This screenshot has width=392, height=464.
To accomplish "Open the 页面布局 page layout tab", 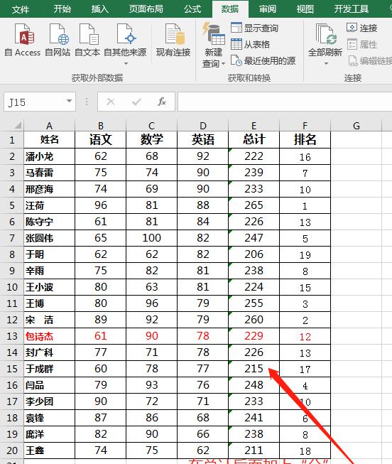I will point(146,9).
